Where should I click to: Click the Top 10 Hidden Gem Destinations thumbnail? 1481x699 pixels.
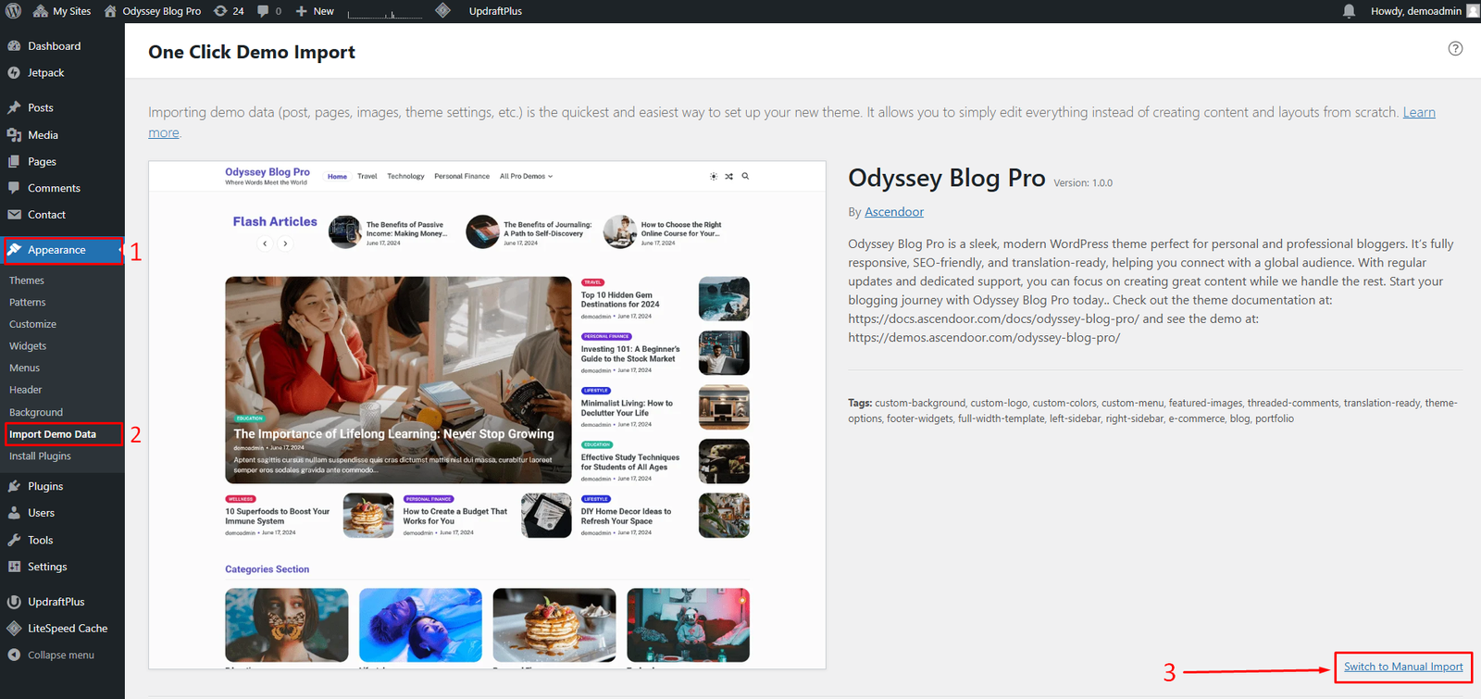pos(724,299)
